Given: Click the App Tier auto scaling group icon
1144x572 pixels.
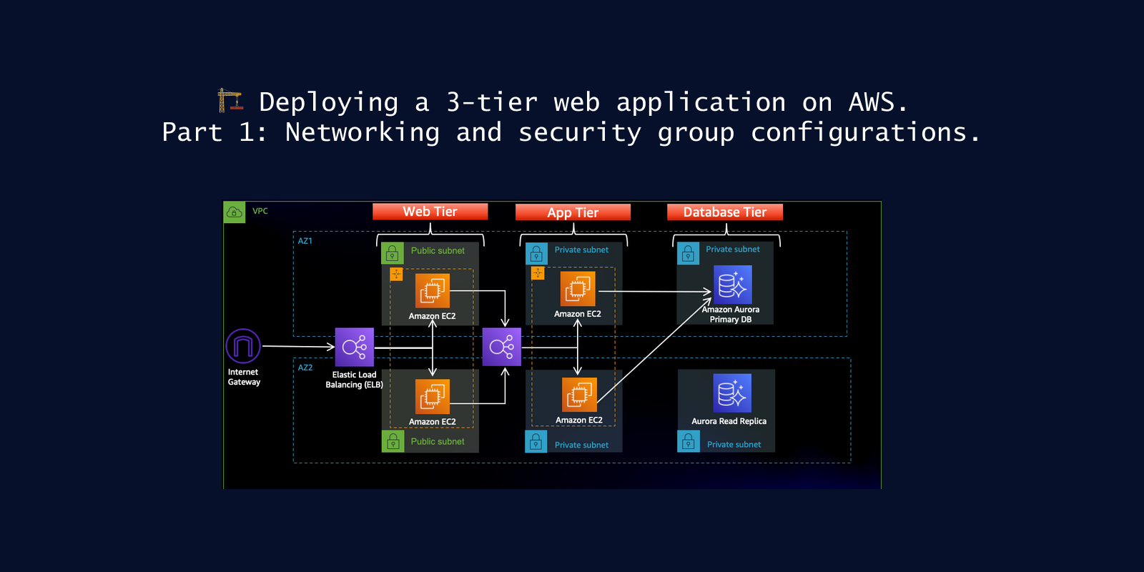Looking at the screenshot, I should [x=538, y=273].
